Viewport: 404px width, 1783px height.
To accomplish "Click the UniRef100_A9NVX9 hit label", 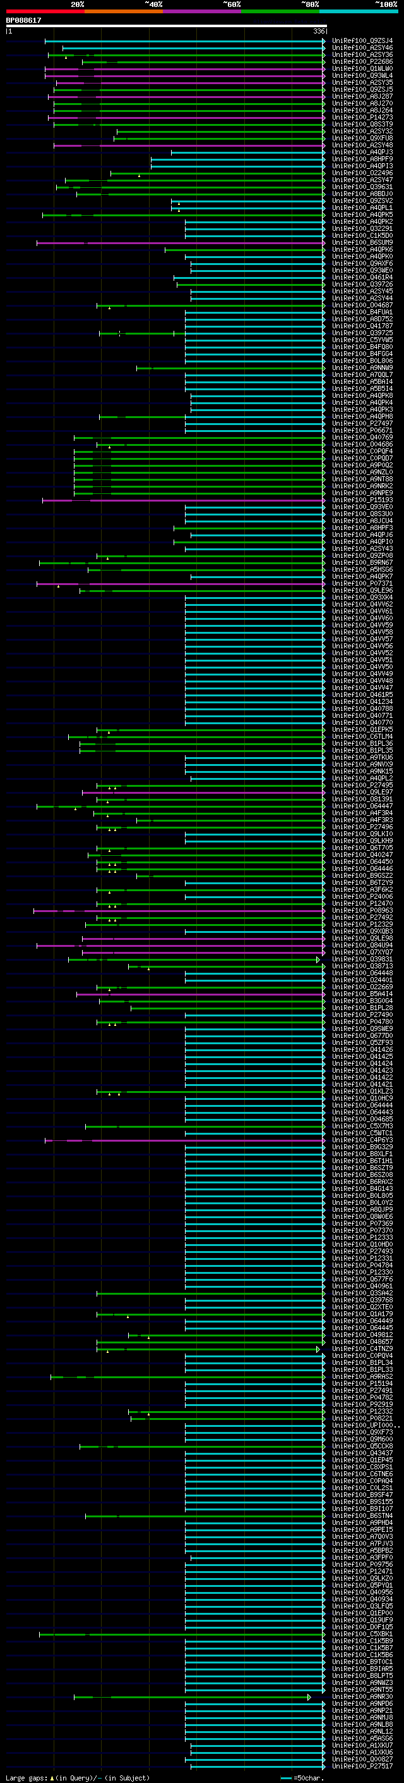I will point(362,764).
